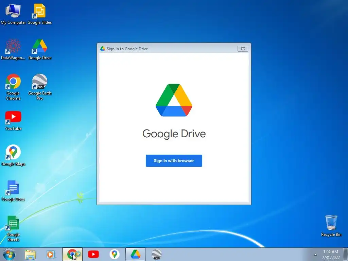Image resolution: width=348 pixels, height=261 pixels.
Task: Open Windows Media Player from the taskbar
Action: (x=51, y=255)
